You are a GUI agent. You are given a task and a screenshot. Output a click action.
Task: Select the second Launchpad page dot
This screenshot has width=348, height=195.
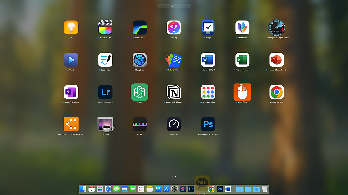(175, 176)
